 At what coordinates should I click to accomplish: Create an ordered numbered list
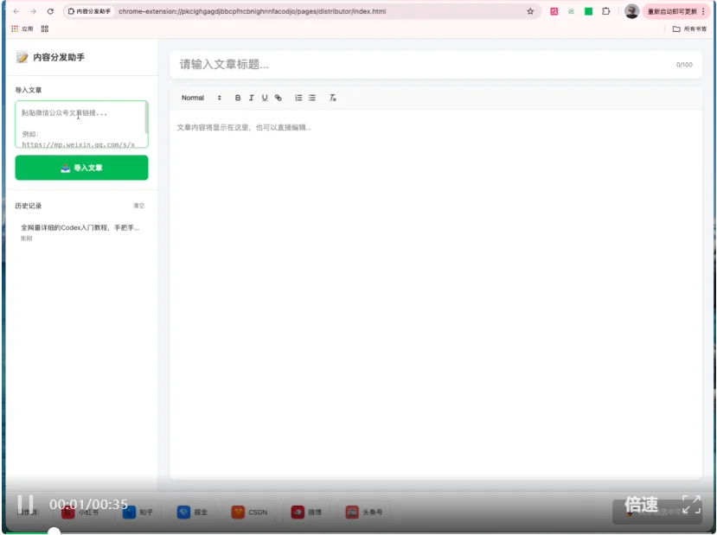point(298,98)
